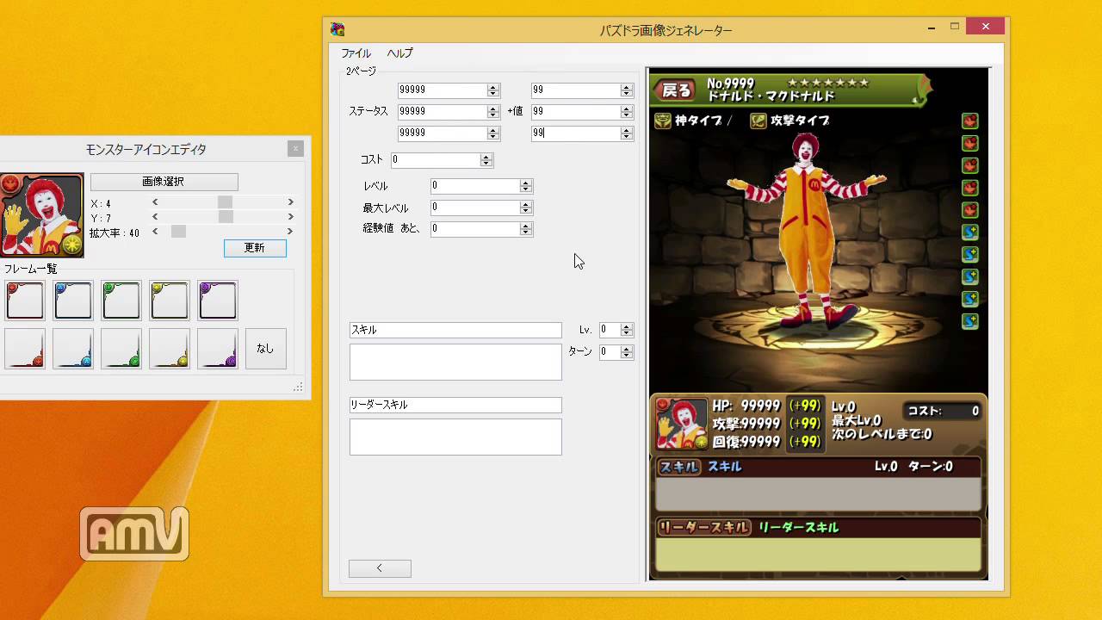Close the モンスターアイコンエディタ window
This screenshot has width=1102, height=620.
[x=295, y=149]
